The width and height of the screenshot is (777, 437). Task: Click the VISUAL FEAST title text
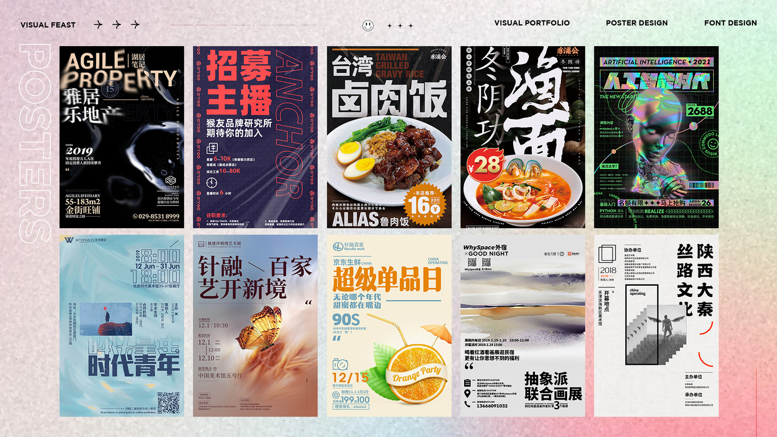[x=48, y=25]
